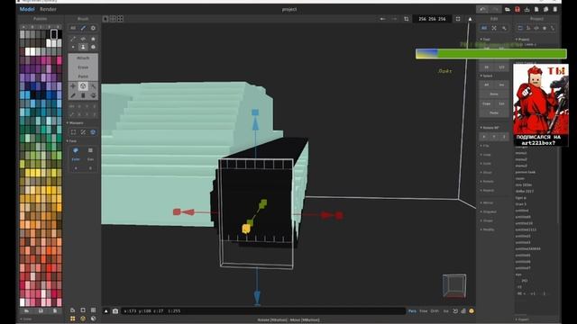Select the blue pencil brush icon
Viewport: 577px width, 324px height.
tap(83, 28)
